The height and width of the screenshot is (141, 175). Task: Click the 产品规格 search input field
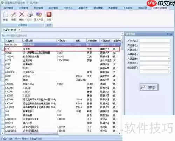(x=155, y=54)
